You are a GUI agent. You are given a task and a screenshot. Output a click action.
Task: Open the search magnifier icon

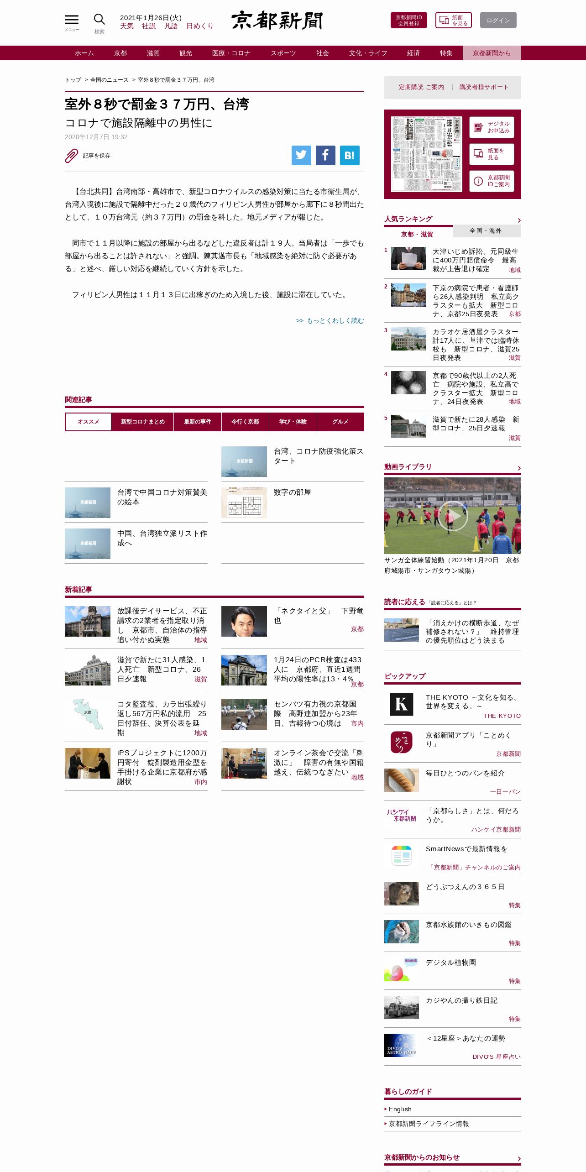pyautogui.click(x=99, y=20)
